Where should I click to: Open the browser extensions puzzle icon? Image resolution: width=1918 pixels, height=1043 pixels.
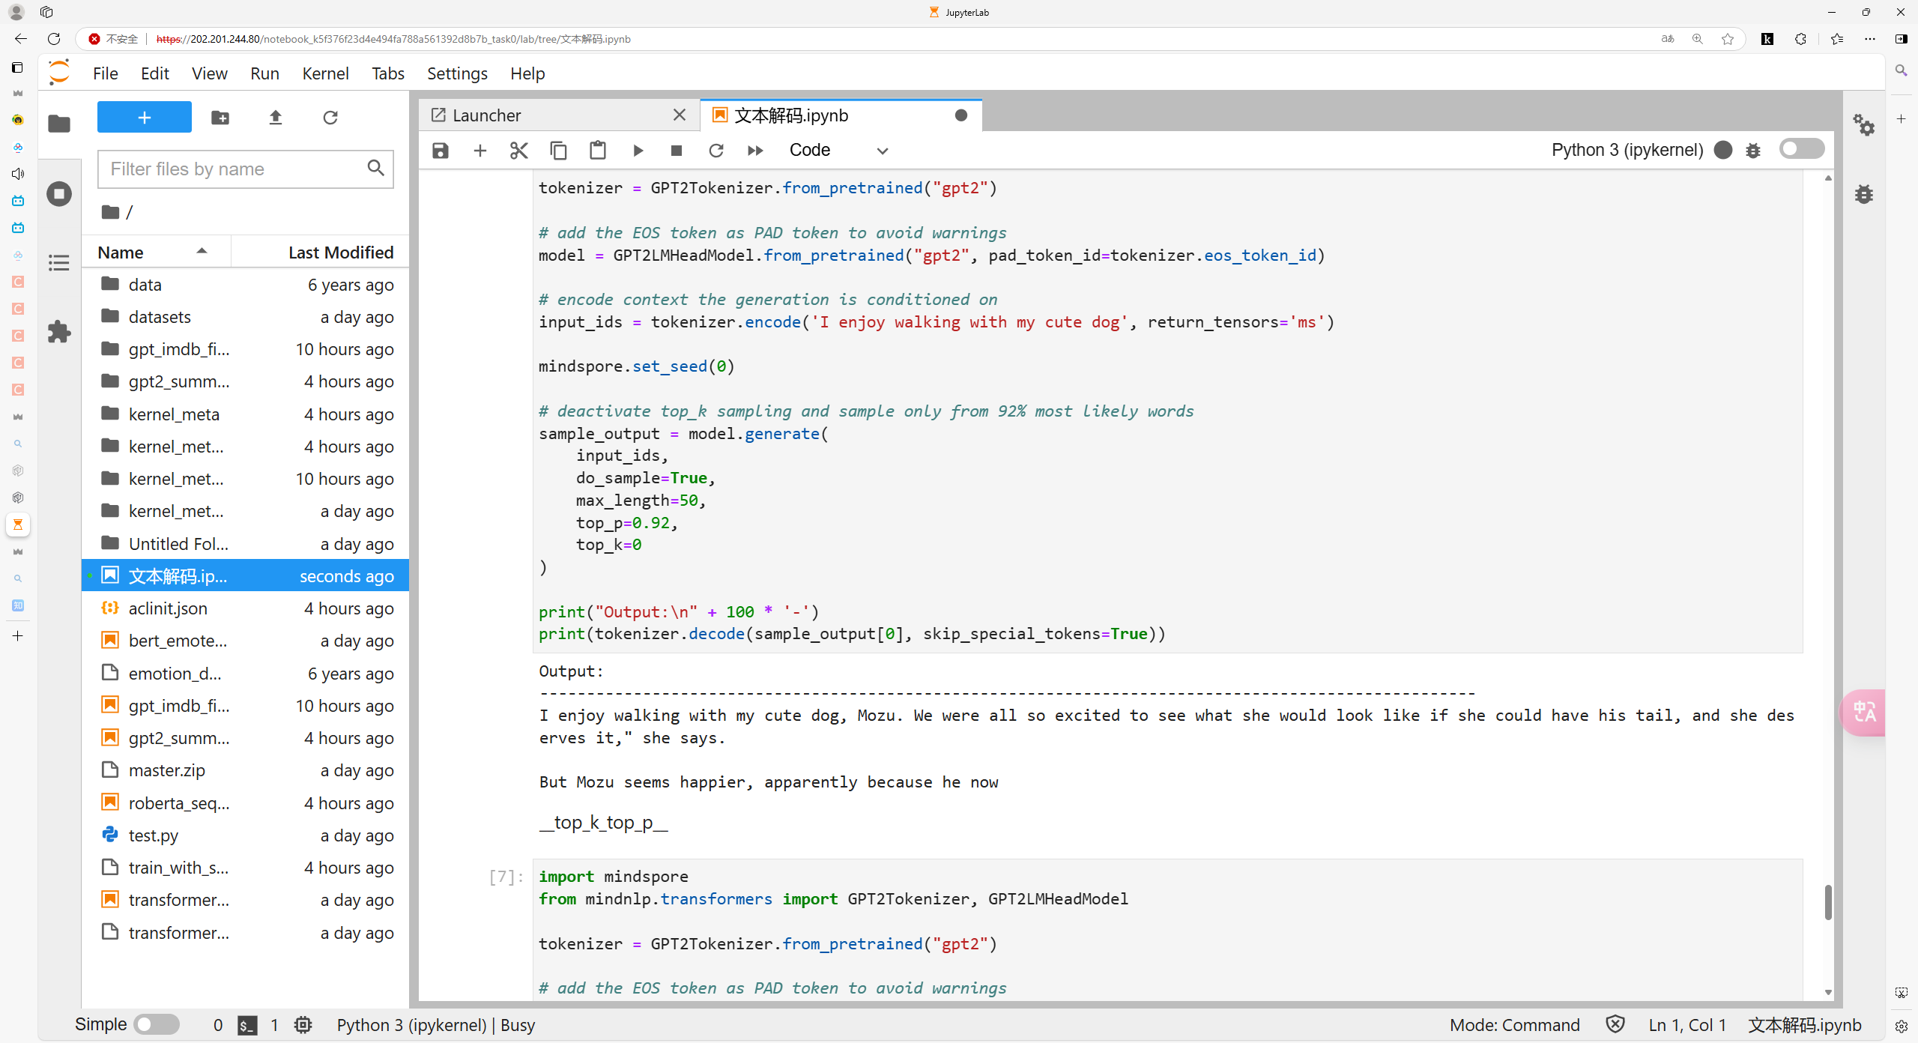(1801, 39)
